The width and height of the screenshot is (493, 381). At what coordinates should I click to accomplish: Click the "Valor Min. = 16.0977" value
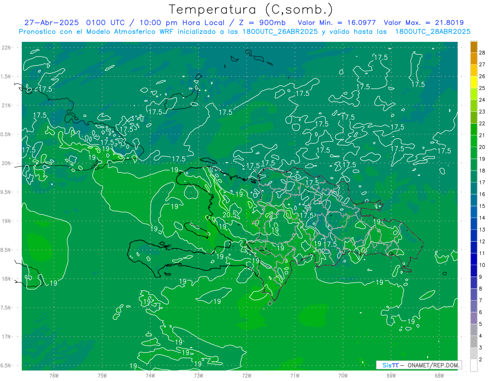(337, 23)
